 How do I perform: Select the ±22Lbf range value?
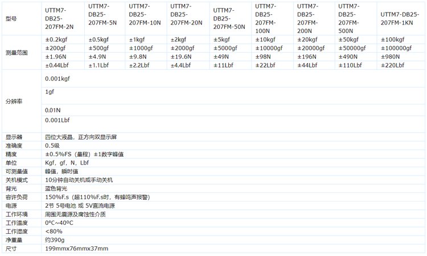268,65
